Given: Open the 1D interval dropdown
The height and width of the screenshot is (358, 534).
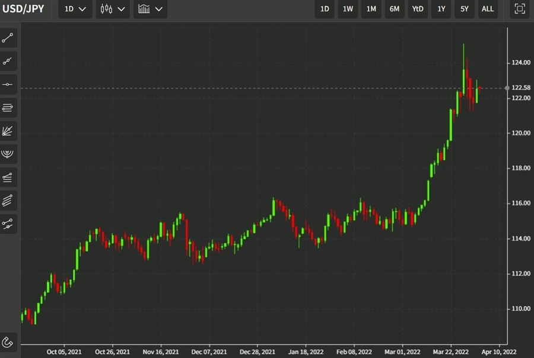Looking at the screenshot, I should pos(75,9).
